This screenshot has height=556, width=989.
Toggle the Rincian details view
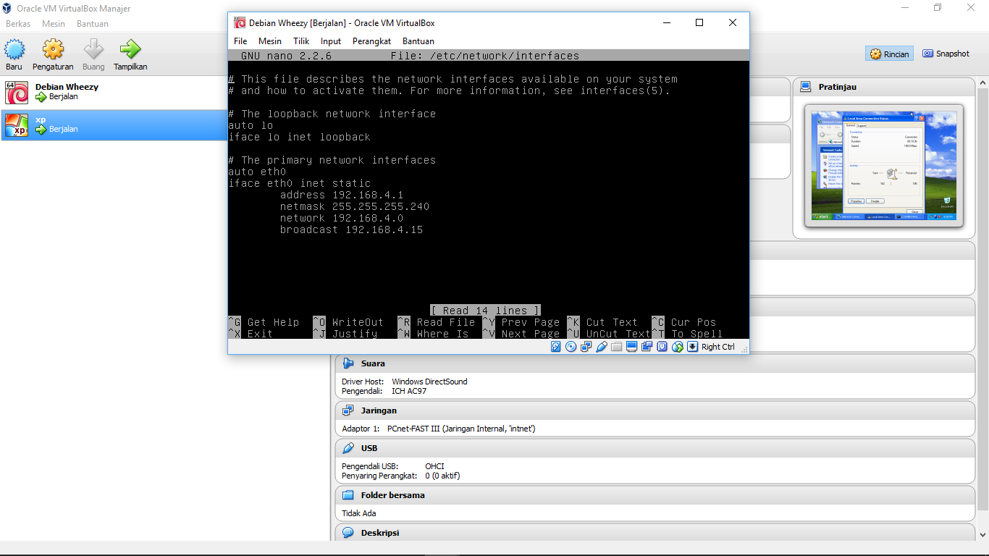click(888, 54)
